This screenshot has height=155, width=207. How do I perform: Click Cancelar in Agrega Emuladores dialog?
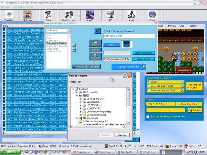click(x=94, y=67)
